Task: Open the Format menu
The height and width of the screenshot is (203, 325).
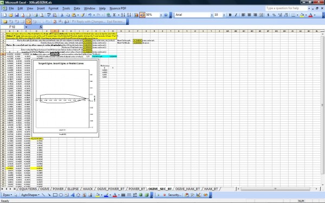Action: click(53, 8)
